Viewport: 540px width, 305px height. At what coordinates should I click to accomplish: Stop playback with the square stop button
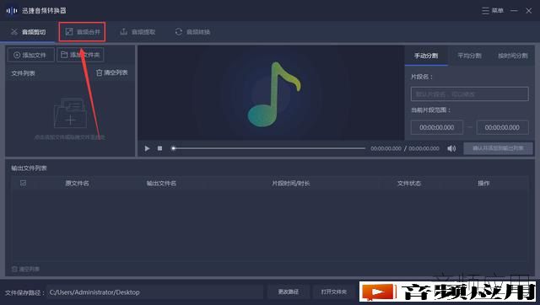tap(159, 148)
